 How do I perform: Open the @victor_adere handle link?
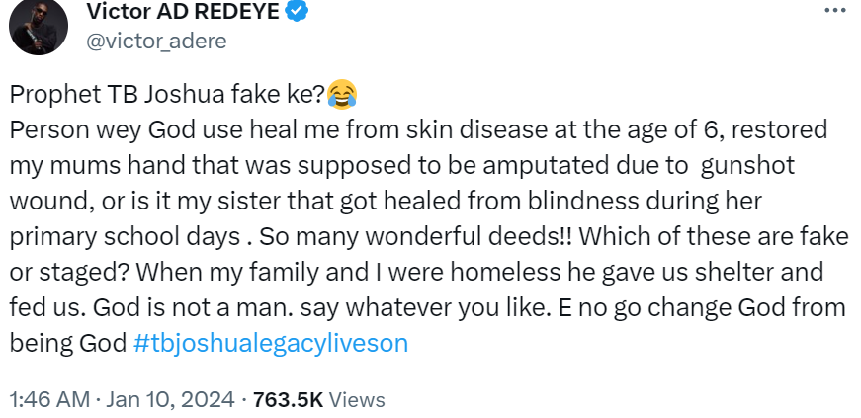click(x=156, y=41)
